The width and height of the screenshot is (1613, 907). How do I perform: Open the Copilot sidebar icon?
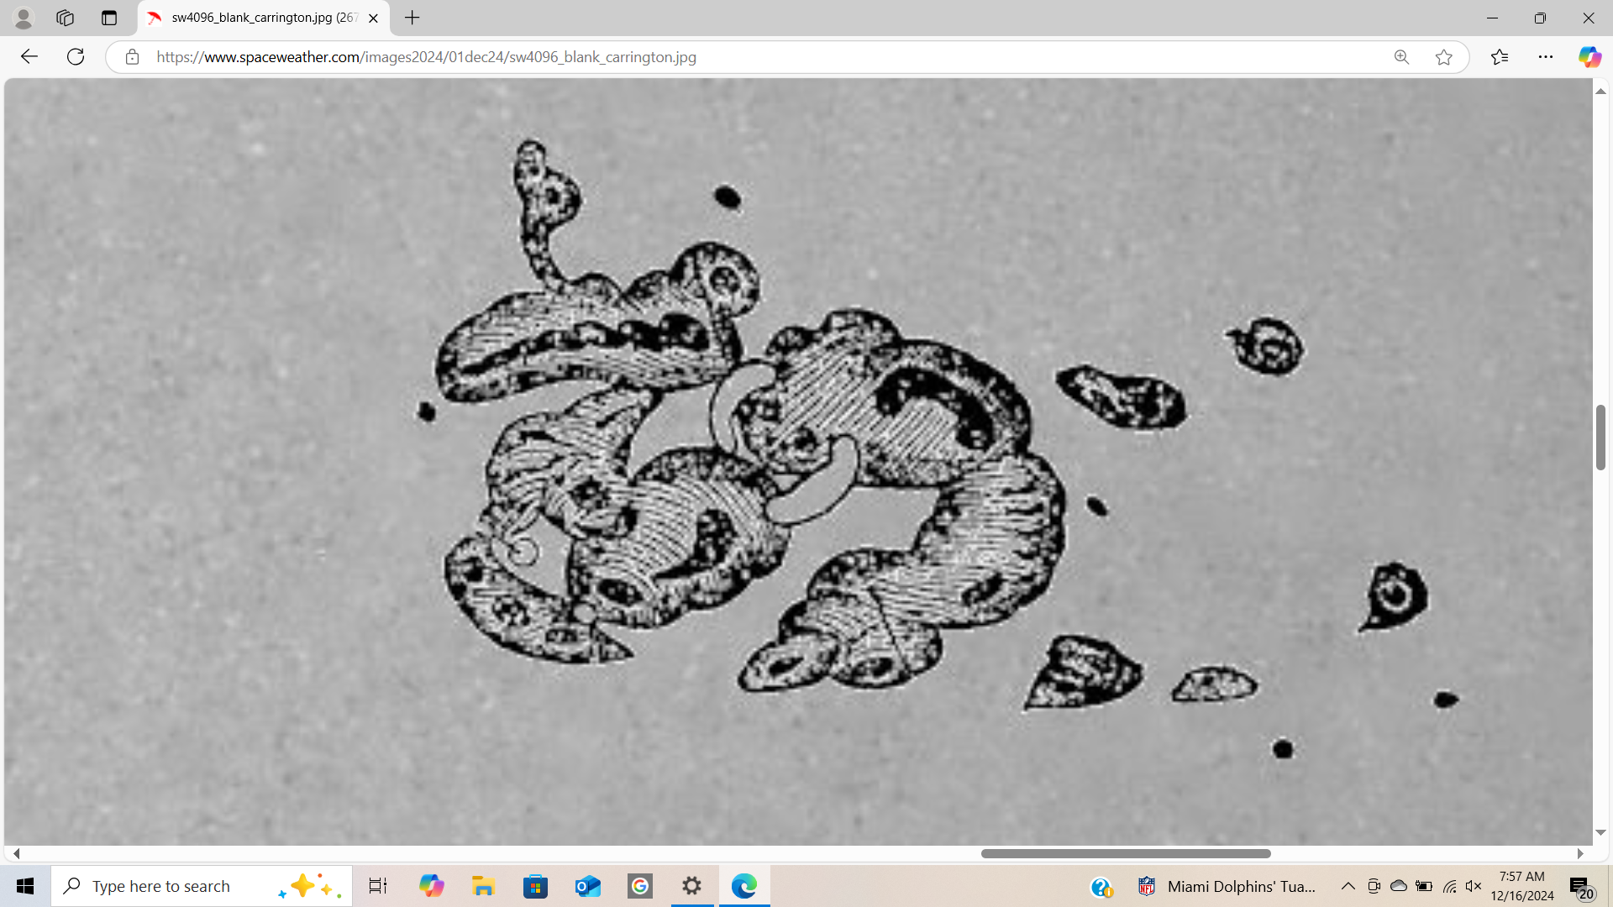[1589, 57]
